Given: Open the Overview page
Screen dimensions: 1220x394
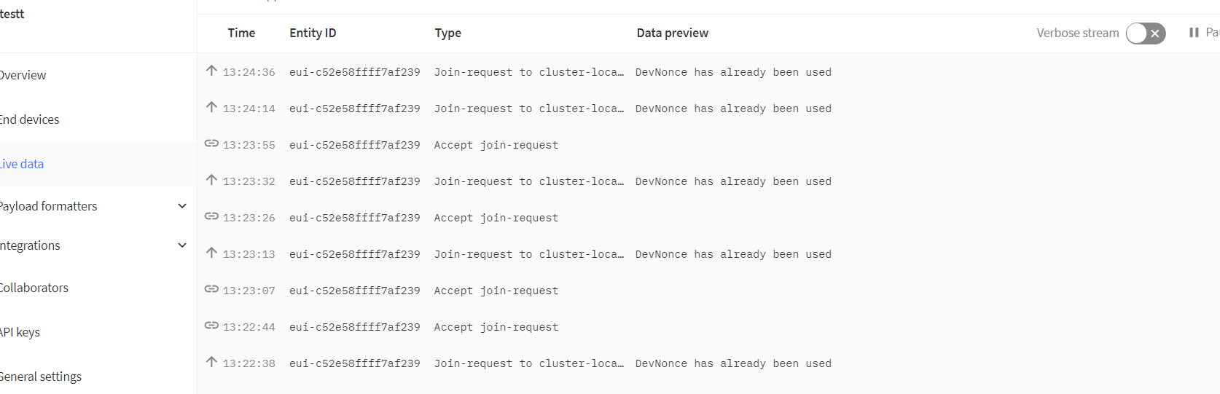Looking at the screenshot, I should [x=22, y=75].
